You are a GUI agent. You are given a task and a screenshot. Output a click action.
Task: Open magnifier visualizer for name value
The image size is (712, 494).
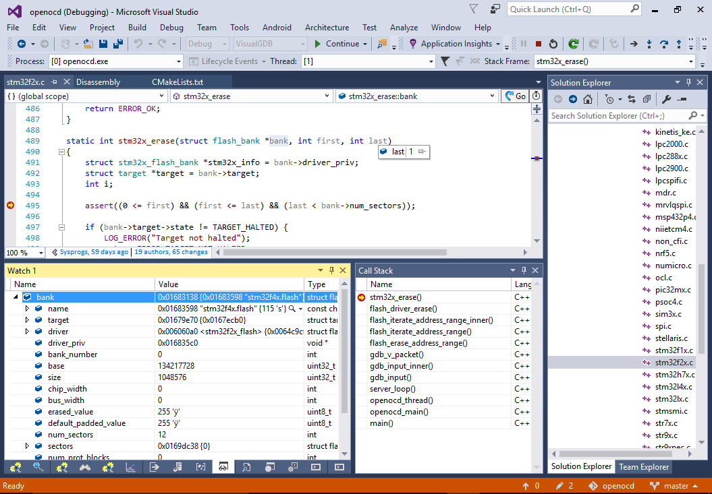292,309
